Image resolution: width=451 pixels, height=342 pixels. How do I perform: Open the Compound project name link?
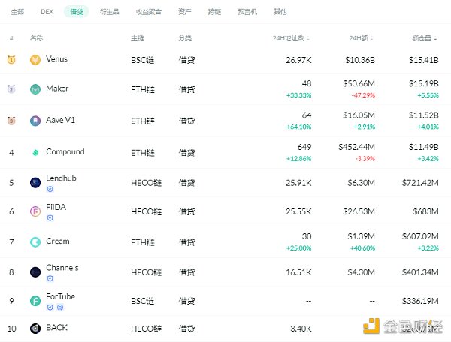point(65,152)
